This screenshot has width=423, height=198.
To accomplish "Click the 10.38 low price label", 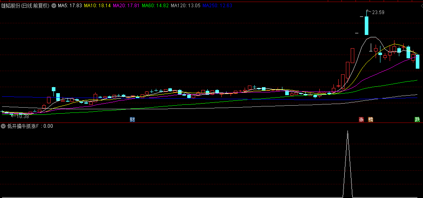I will (x=22, y=116).
